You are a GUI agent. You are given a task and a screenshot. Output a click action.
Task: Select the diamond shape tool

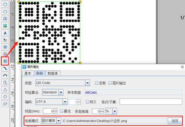[x=5, y=97]
